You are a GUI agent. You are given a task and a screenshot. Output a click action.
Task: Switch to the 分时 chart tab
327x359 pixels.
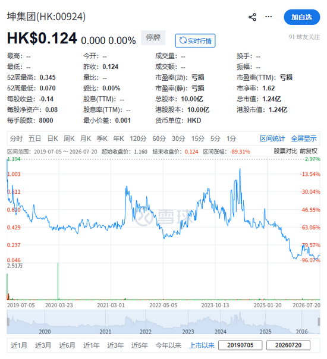[16, 138]
